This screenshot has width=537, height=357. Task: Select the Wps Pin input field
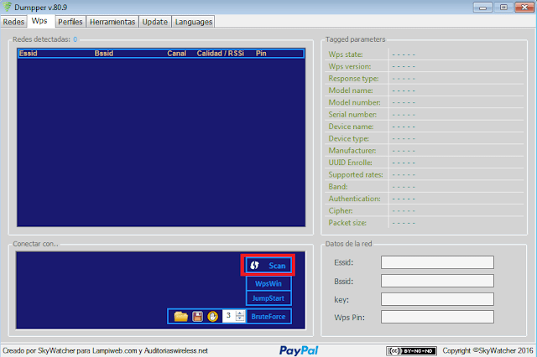437,317
